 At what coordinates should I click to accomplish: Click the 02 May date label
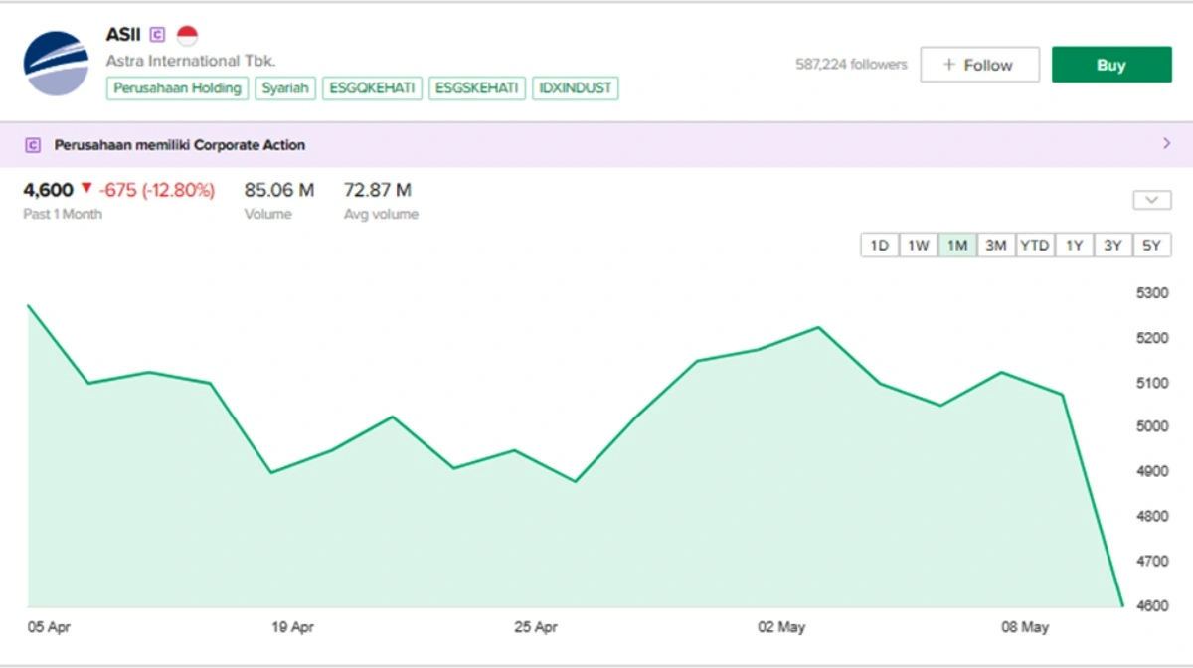(781, 628)
